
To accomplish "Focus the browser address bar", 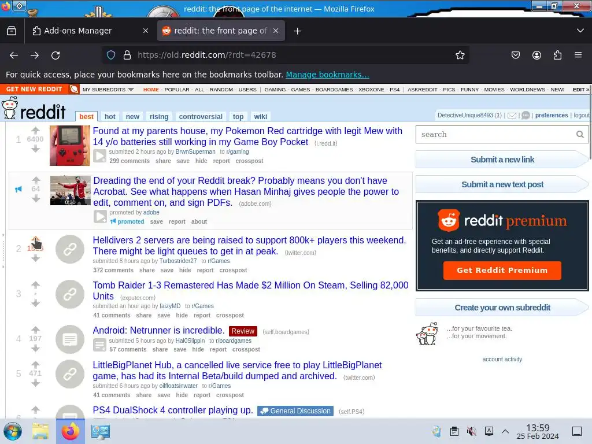I will [286, 55].
